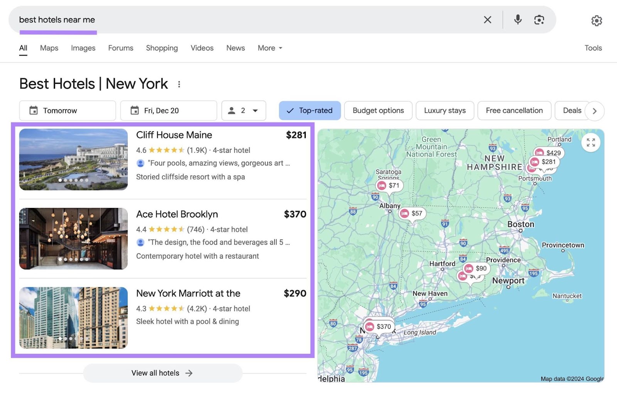Click the Boston label on the map

click(x=521, y=224)
